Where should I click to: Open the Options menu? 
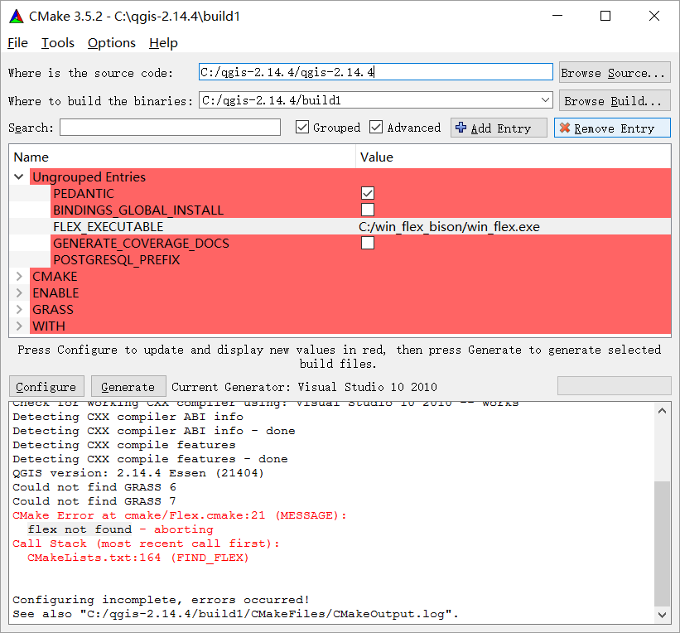pyautogui.click(x=112, y=43)
